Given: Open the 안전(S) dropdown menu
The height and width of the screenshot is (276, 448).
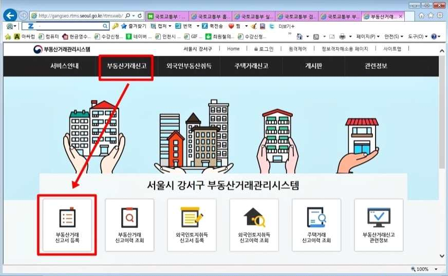Looking at the screenshot, I should click(x=394, y=36).
